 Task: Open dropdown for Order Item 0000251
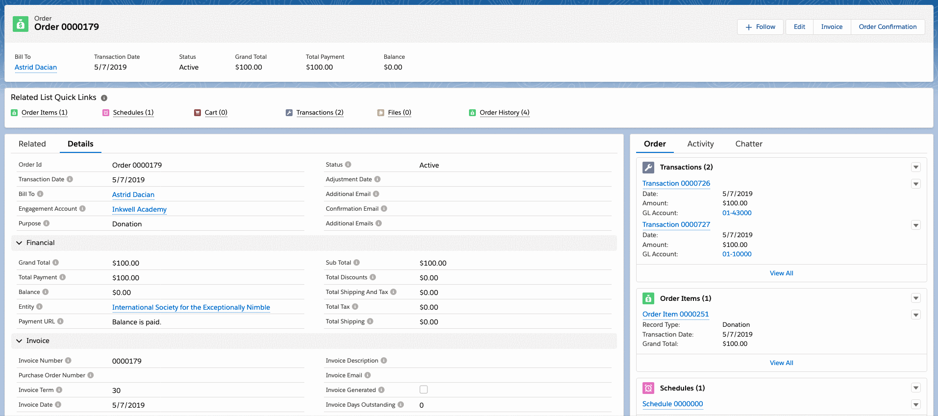coord(915,315)
